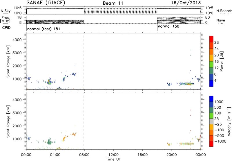The image size is (232, 161).
Task: Pick the 20–24 dB orange Power swatch
Action: (211, 52)
